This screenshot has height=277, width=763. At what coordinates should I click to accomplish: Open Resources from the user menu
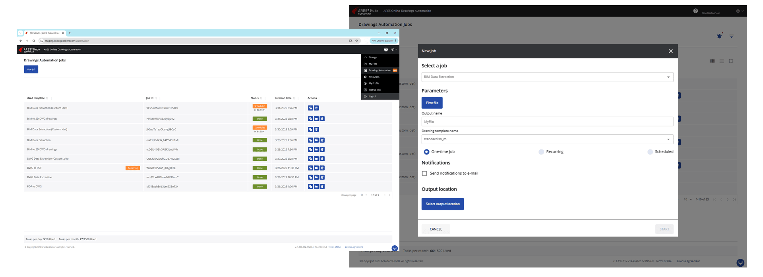[x=380, y=77]
